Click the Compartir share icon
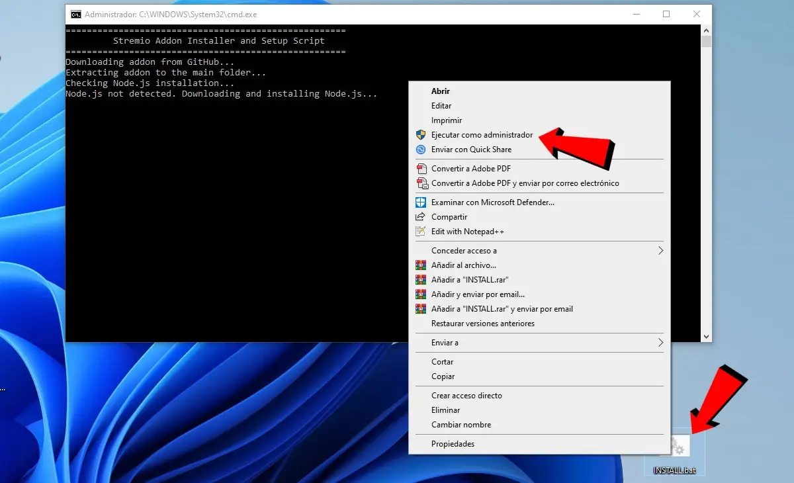Viewport: 794px width, 483px height. coord(420,217)
